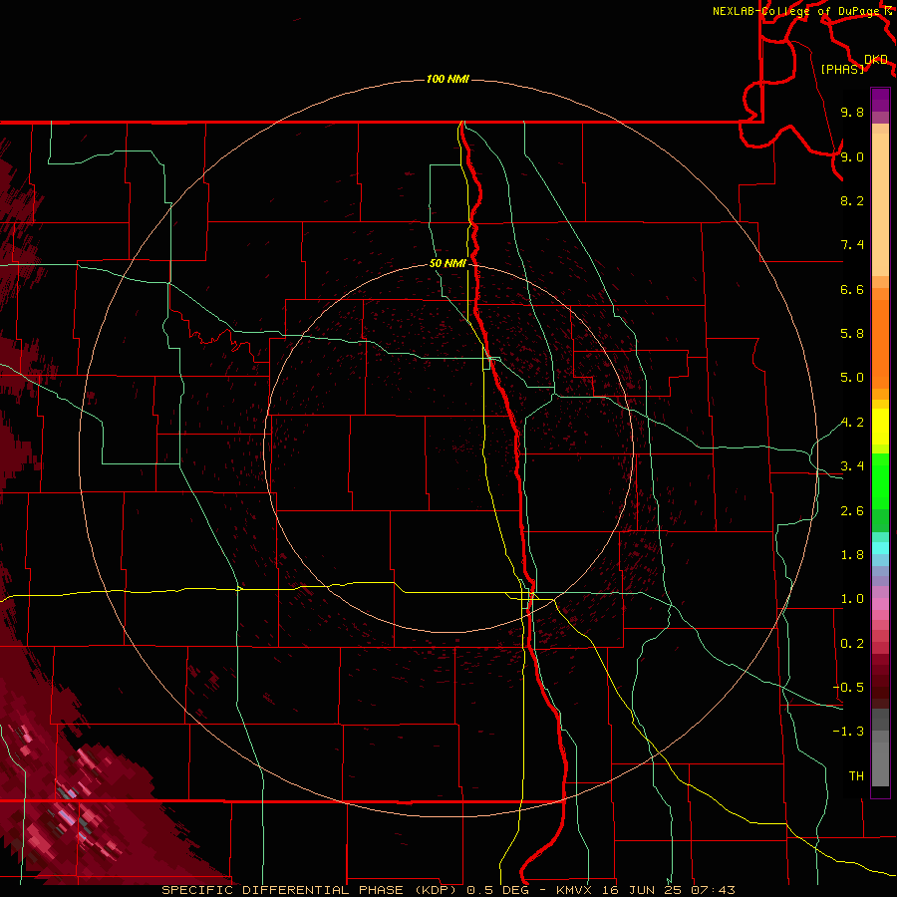The image size is (897, 897).
Task: Click the orange segment of color bar
Action: click(x=880, y=344)
